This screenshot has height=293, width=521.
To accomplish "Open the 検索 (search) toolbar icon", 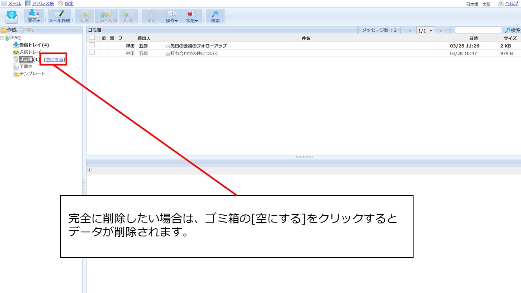I will 215,16.
